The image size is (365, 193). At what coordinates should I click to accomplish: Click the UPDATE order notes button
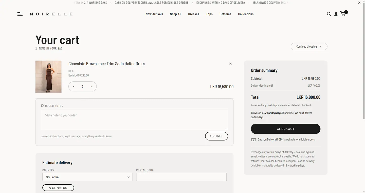point(216,136)
